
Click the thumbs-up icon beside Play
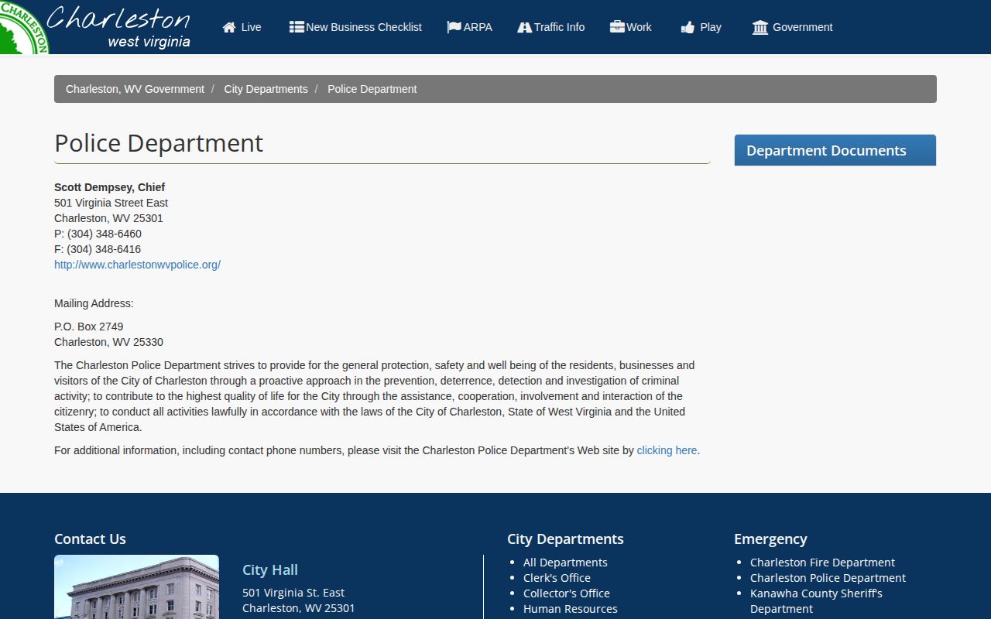point(688,27)
